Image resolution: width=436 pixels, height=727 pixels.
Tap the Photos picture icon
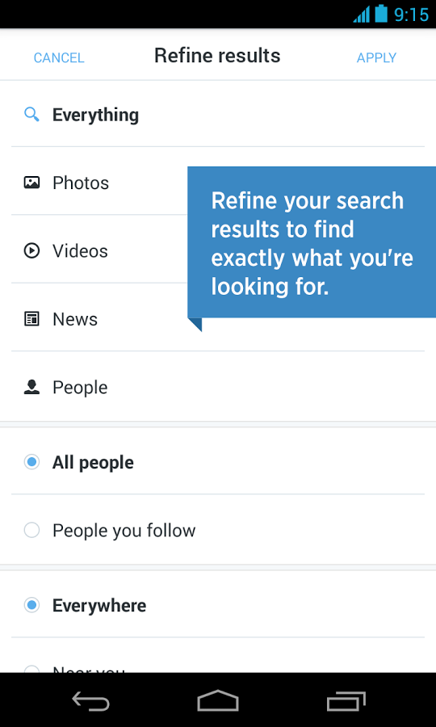[x=31, y=183]
